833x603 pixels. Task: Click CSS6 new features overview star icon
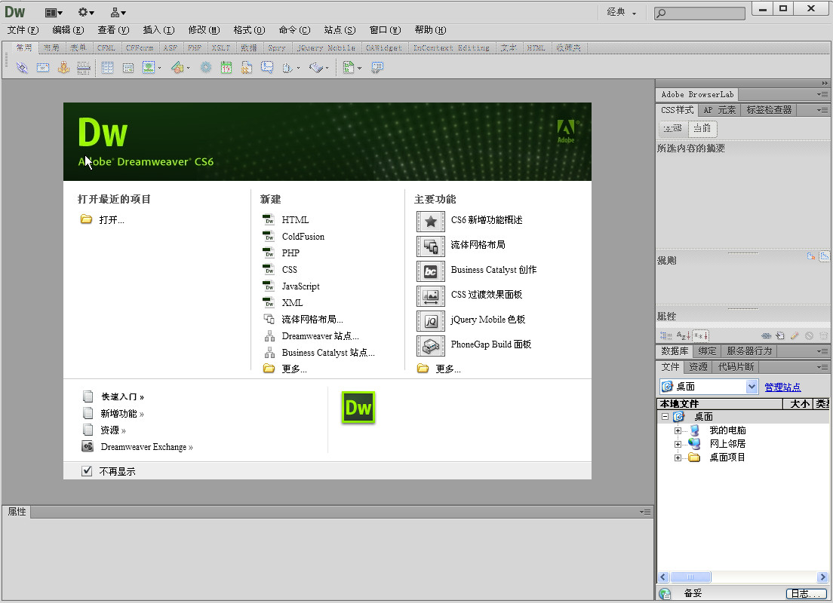click(431, 222)
